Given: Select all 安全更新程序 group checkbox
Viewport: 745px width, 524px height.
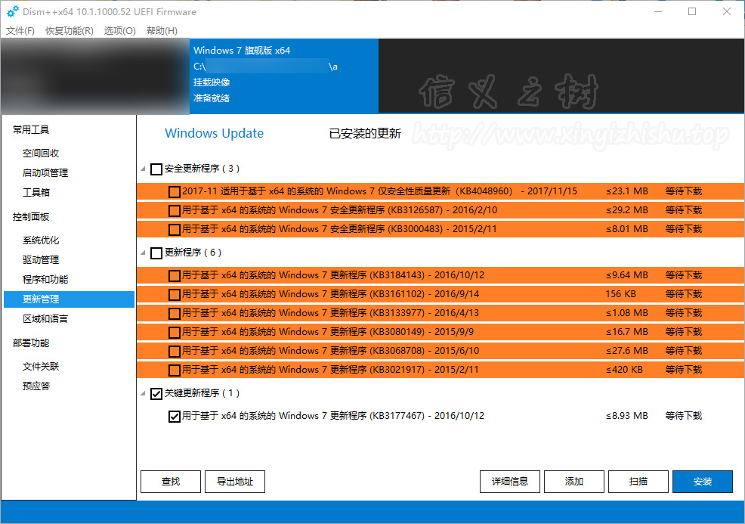Looking at the screenshot, I should [x=156, y=169].
